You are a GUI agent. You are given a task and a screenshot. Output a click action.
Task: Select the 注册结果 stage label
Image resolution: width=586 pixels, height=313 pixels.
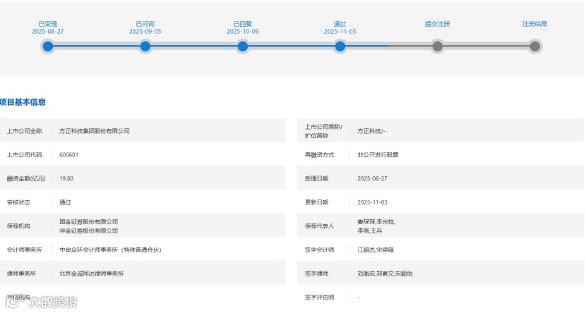(534, 24)
